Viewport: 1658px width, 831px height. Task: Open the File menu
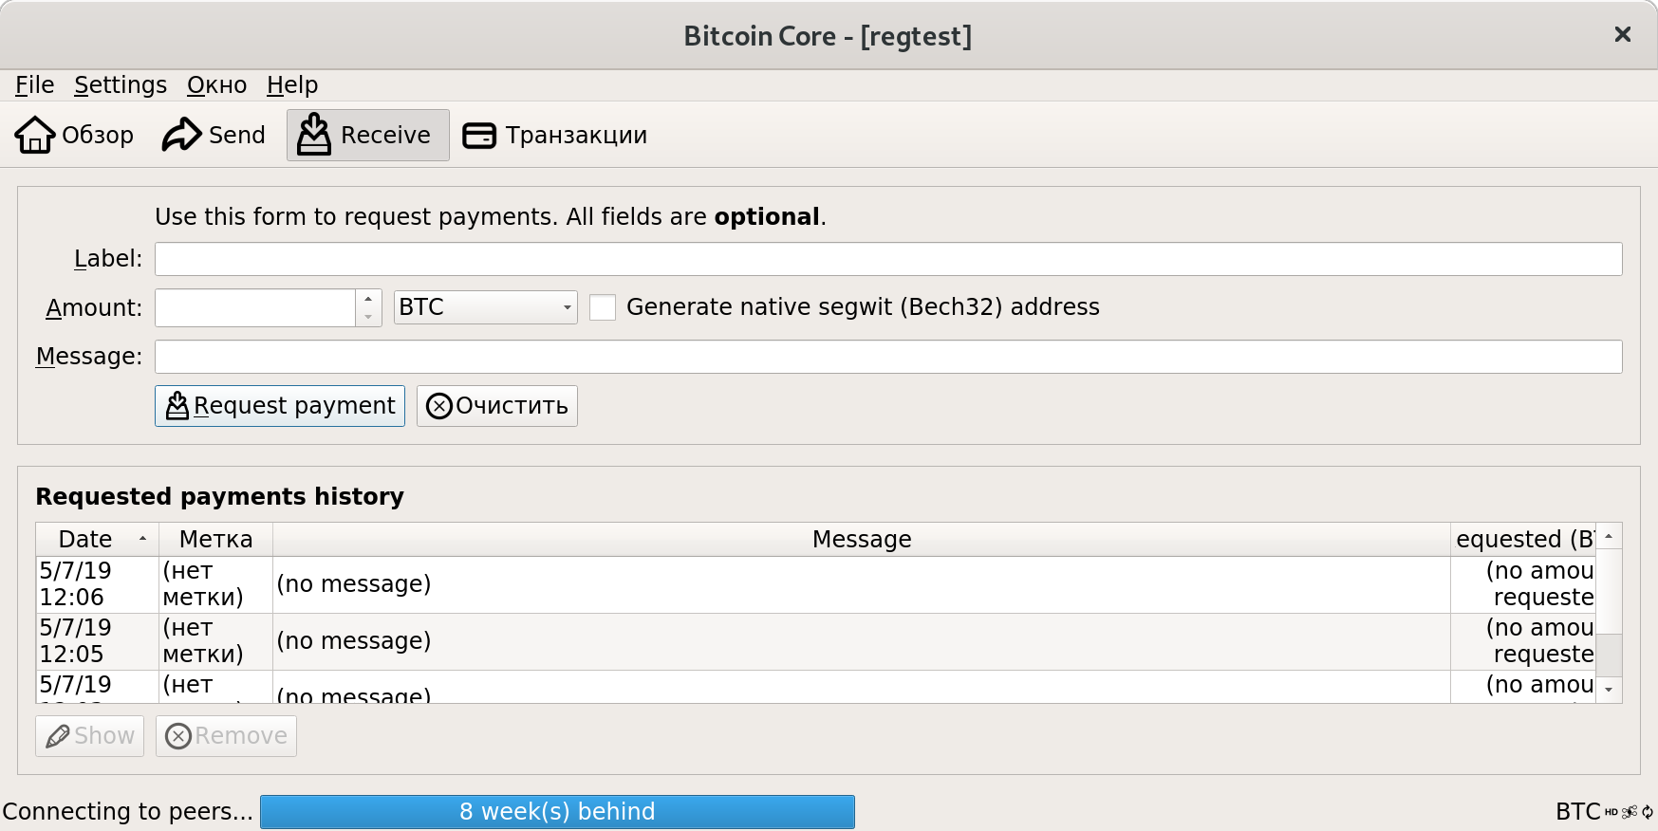pyautogui.click(x=35, y=85)
